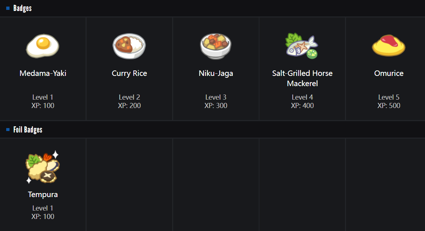Viewport: 425px width, 231px height.
Task: Select the Curry Rice badge title
Action: click(x=129, y=73)
